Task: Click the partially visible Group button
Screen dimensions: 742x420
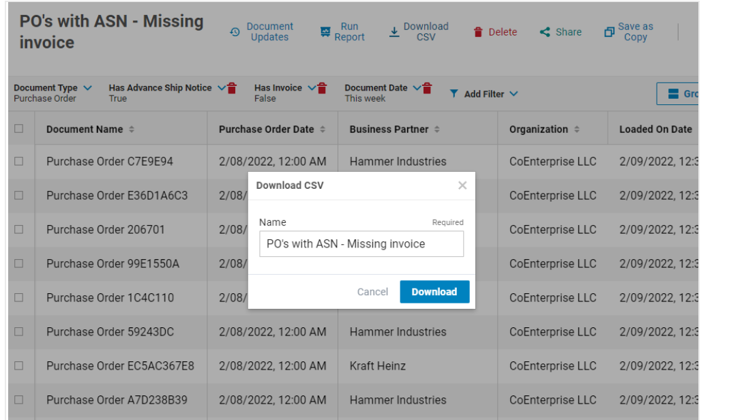Action: [x=678, y=93]
